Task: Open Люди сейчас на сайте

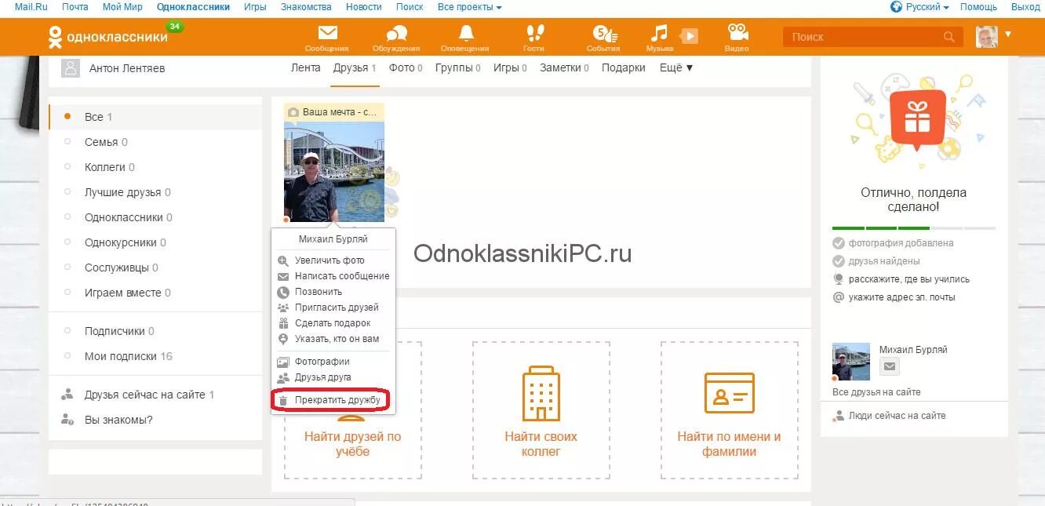Action: [897, 416]
